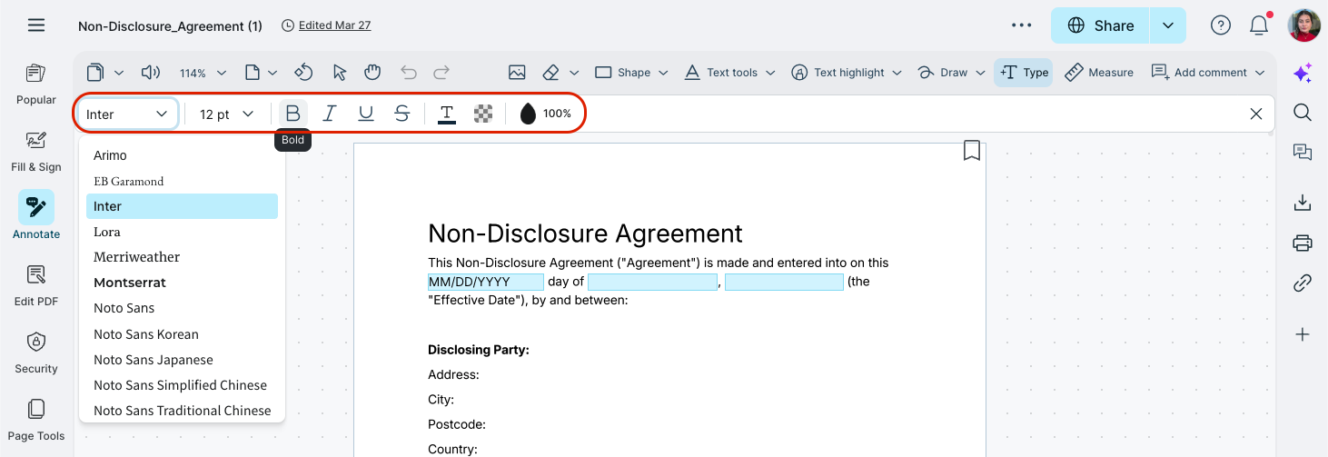This screenshot has height=457, width=1328.
Task: Open the download icon in right sidebar
Action: pyautogui.click(x=1303, y=203)
